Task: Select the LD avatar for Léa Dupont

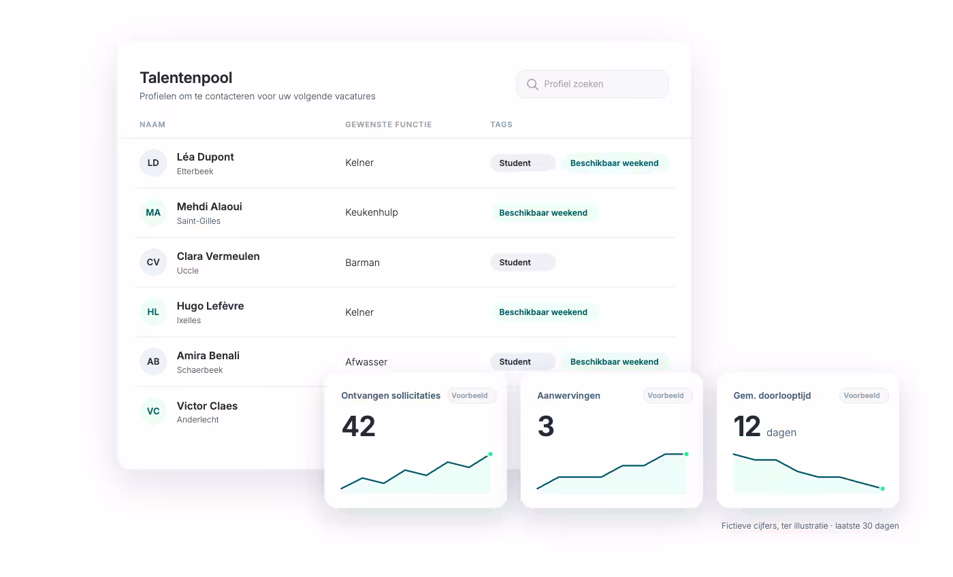Action: click(x=153, y=163)
